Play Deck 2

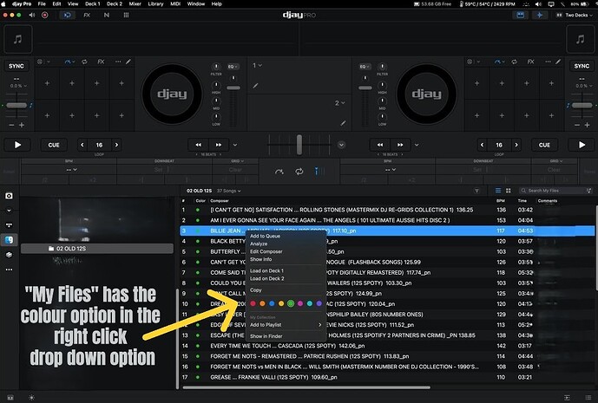582,145
